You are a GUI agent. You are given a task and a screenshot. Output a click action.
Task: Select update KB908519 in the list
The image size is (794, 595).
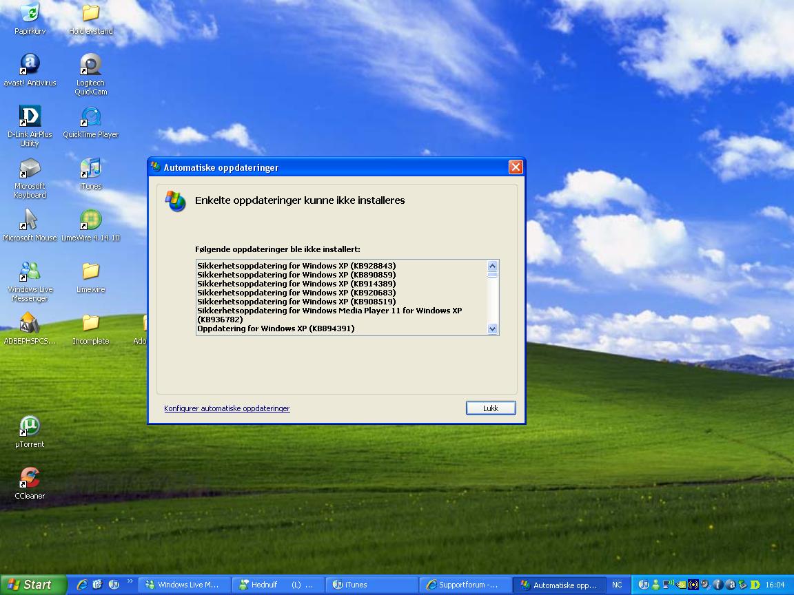click(297, 302)
